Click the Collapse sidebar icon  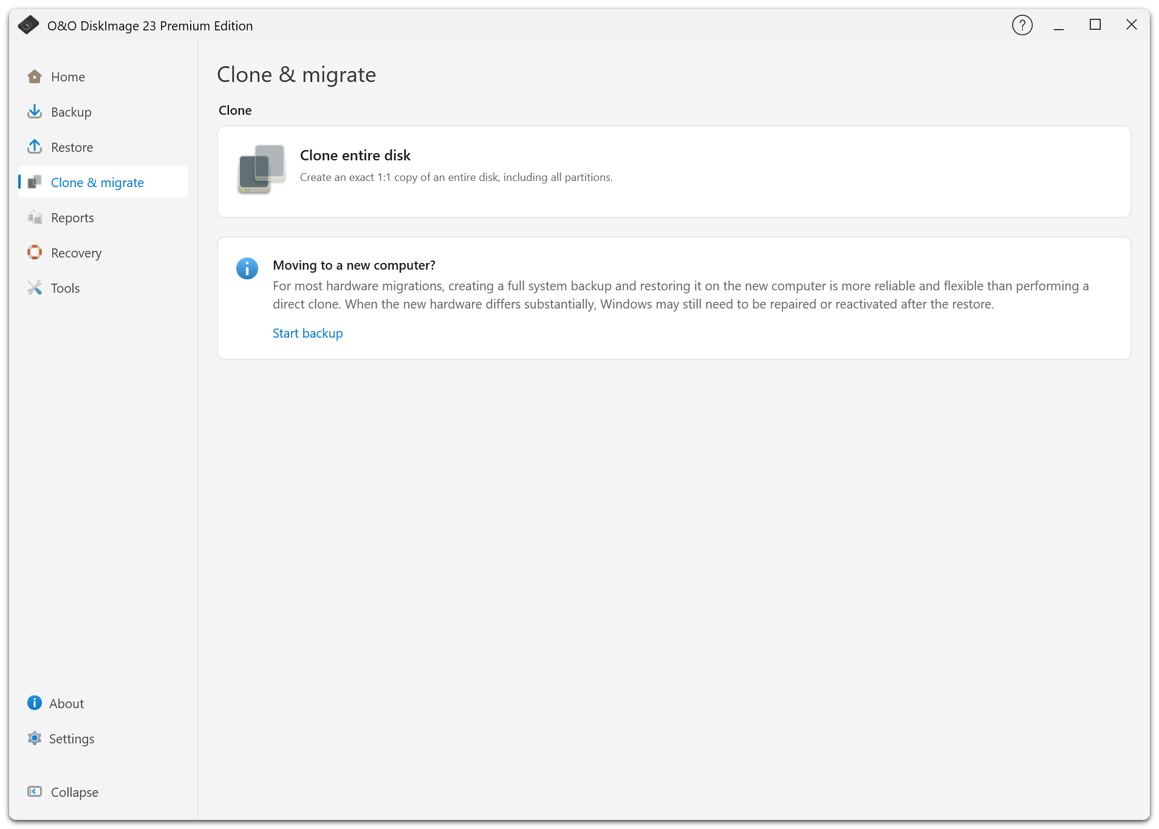click(x=35, y=792)
